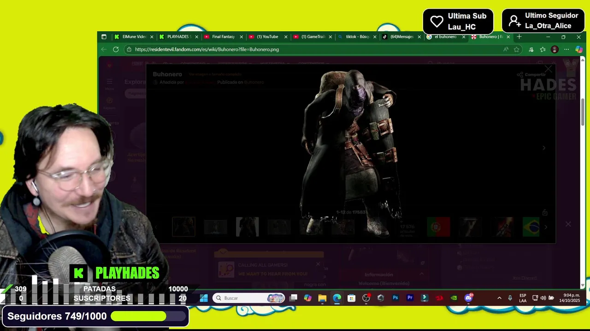Launch Photoshop from the taskbar

(x=395, y=298)
